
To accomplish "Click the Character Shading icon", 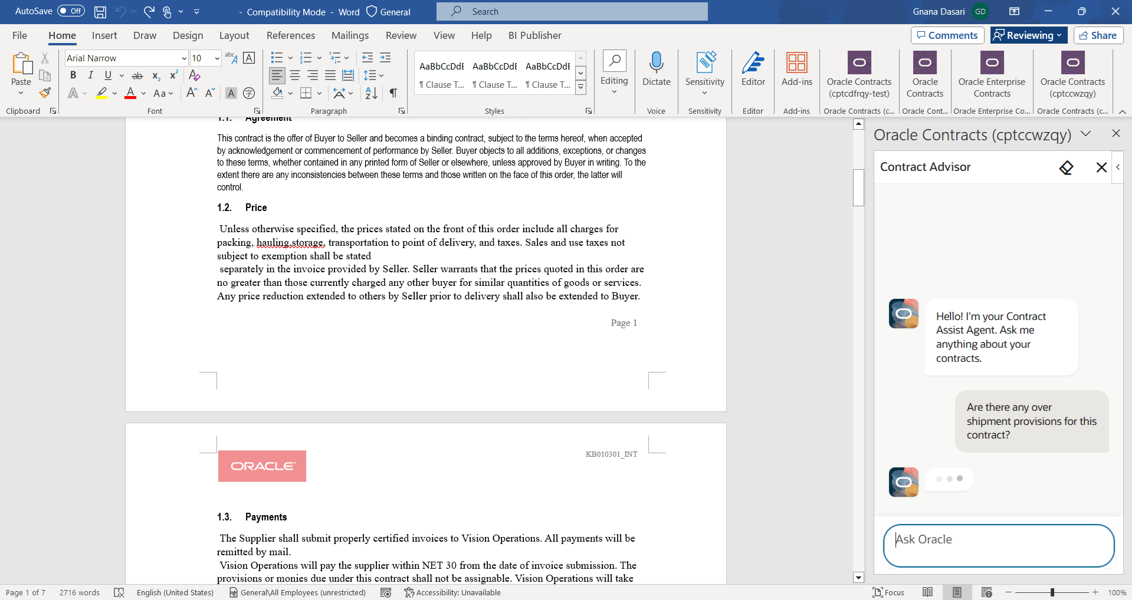I will pos(231,93).
